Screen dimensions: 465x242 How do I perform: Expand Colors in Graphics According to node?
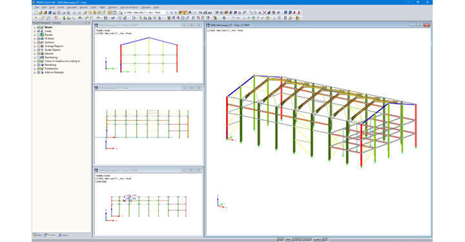[35, 61]
